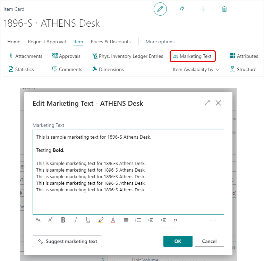
Task: Toggle Bold formatting
Action: [63, 220]
